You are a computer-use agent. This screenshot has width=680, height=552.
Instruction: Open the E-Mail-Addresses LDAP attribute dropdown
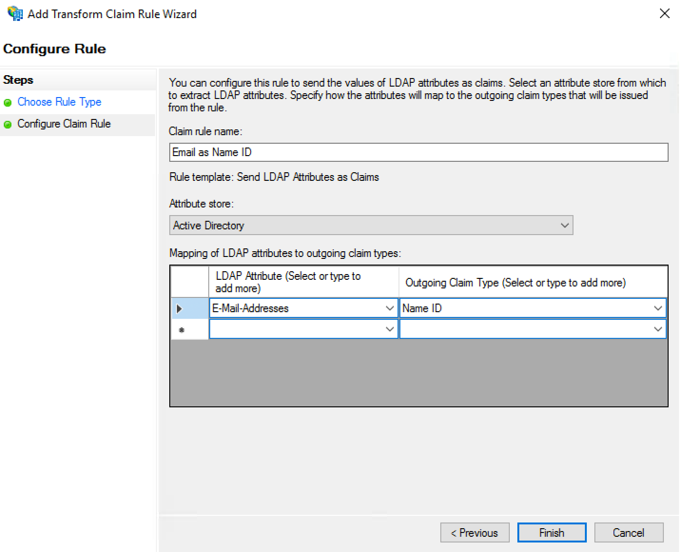click(390, 308)
